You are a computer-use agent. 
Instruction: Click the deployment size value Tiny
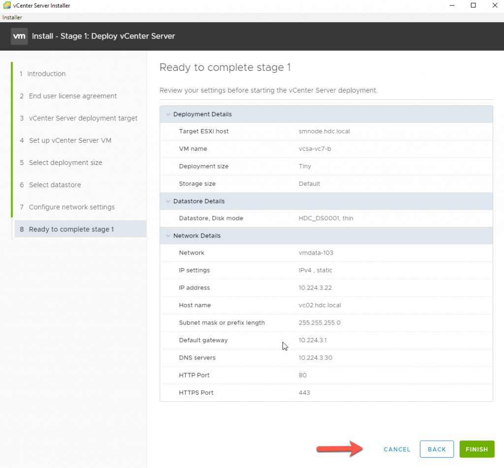(305, 167)
